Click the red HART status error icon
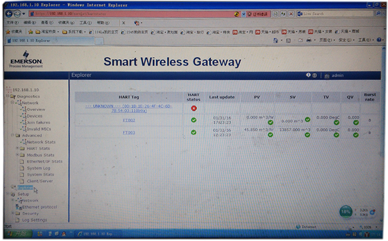The width and height of the screenshot is (388, 241). click(193, 108)
